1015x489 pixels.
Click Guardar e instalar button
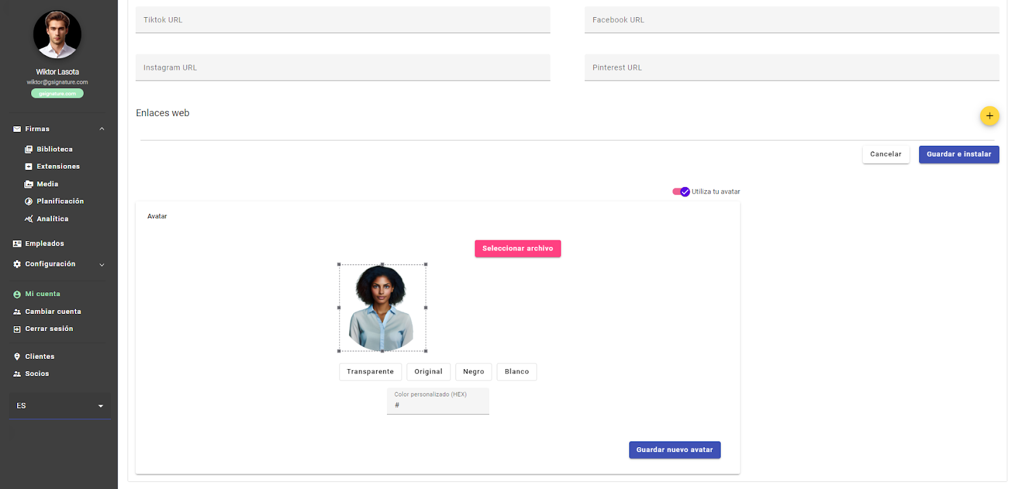tap(959, 154)
